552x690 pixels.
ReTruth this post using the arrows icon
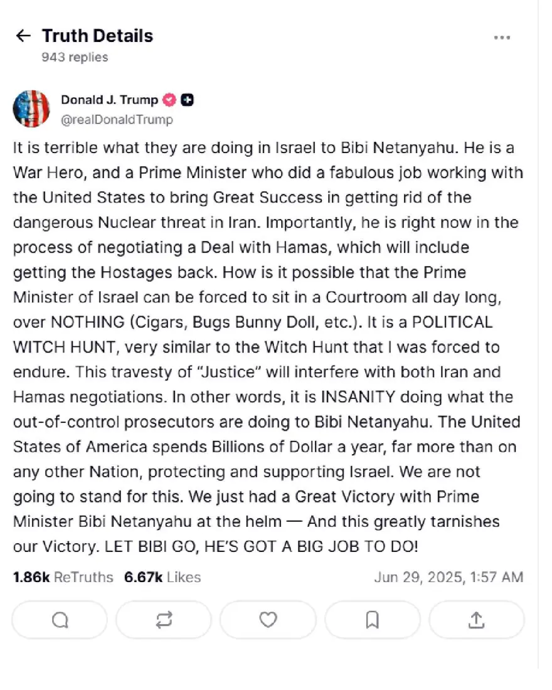pos(164,620)
